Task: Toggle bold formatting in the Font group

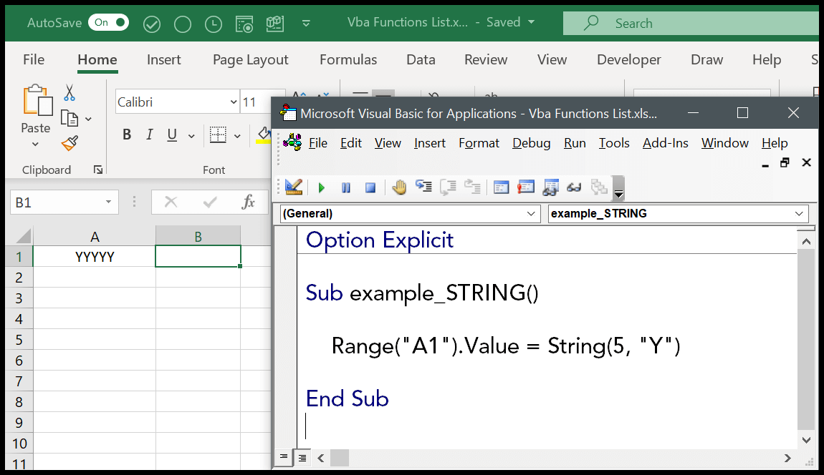Action: [x=127, y=134]
